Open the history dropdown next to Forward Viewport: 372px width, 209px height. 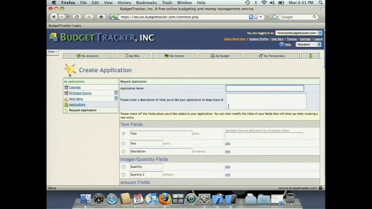[67, 17]
